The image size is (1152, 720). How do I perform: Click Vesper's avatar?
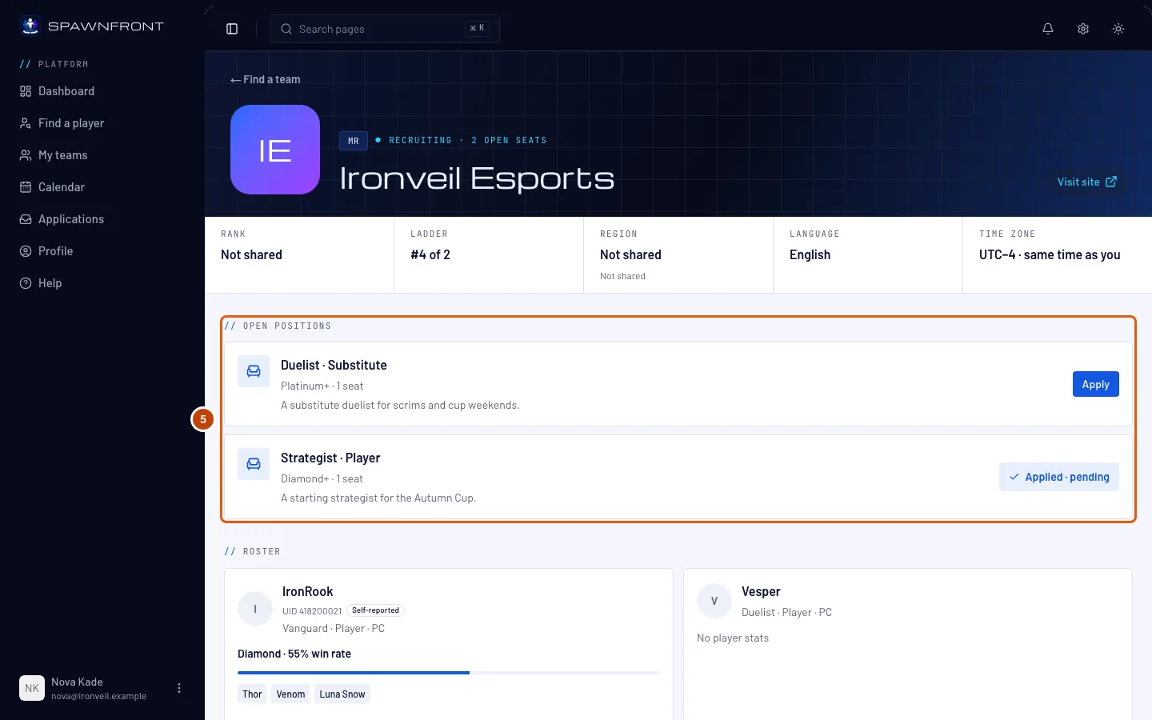tap(714, 601)
